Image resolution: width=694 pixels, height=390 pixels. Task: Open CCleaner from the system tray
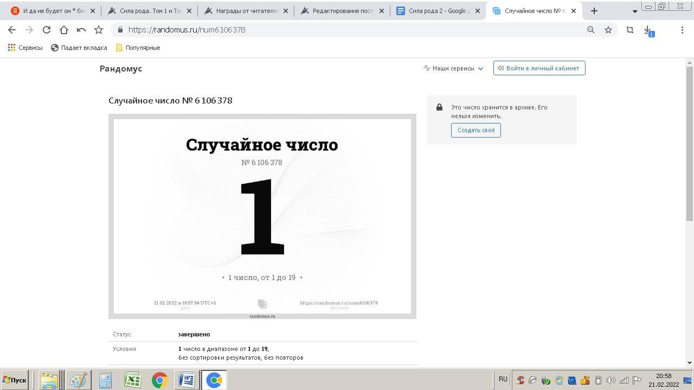(x=520, y=380)
